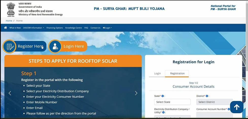
Task: Click the Register Here document icon
Action: [9, 46]
